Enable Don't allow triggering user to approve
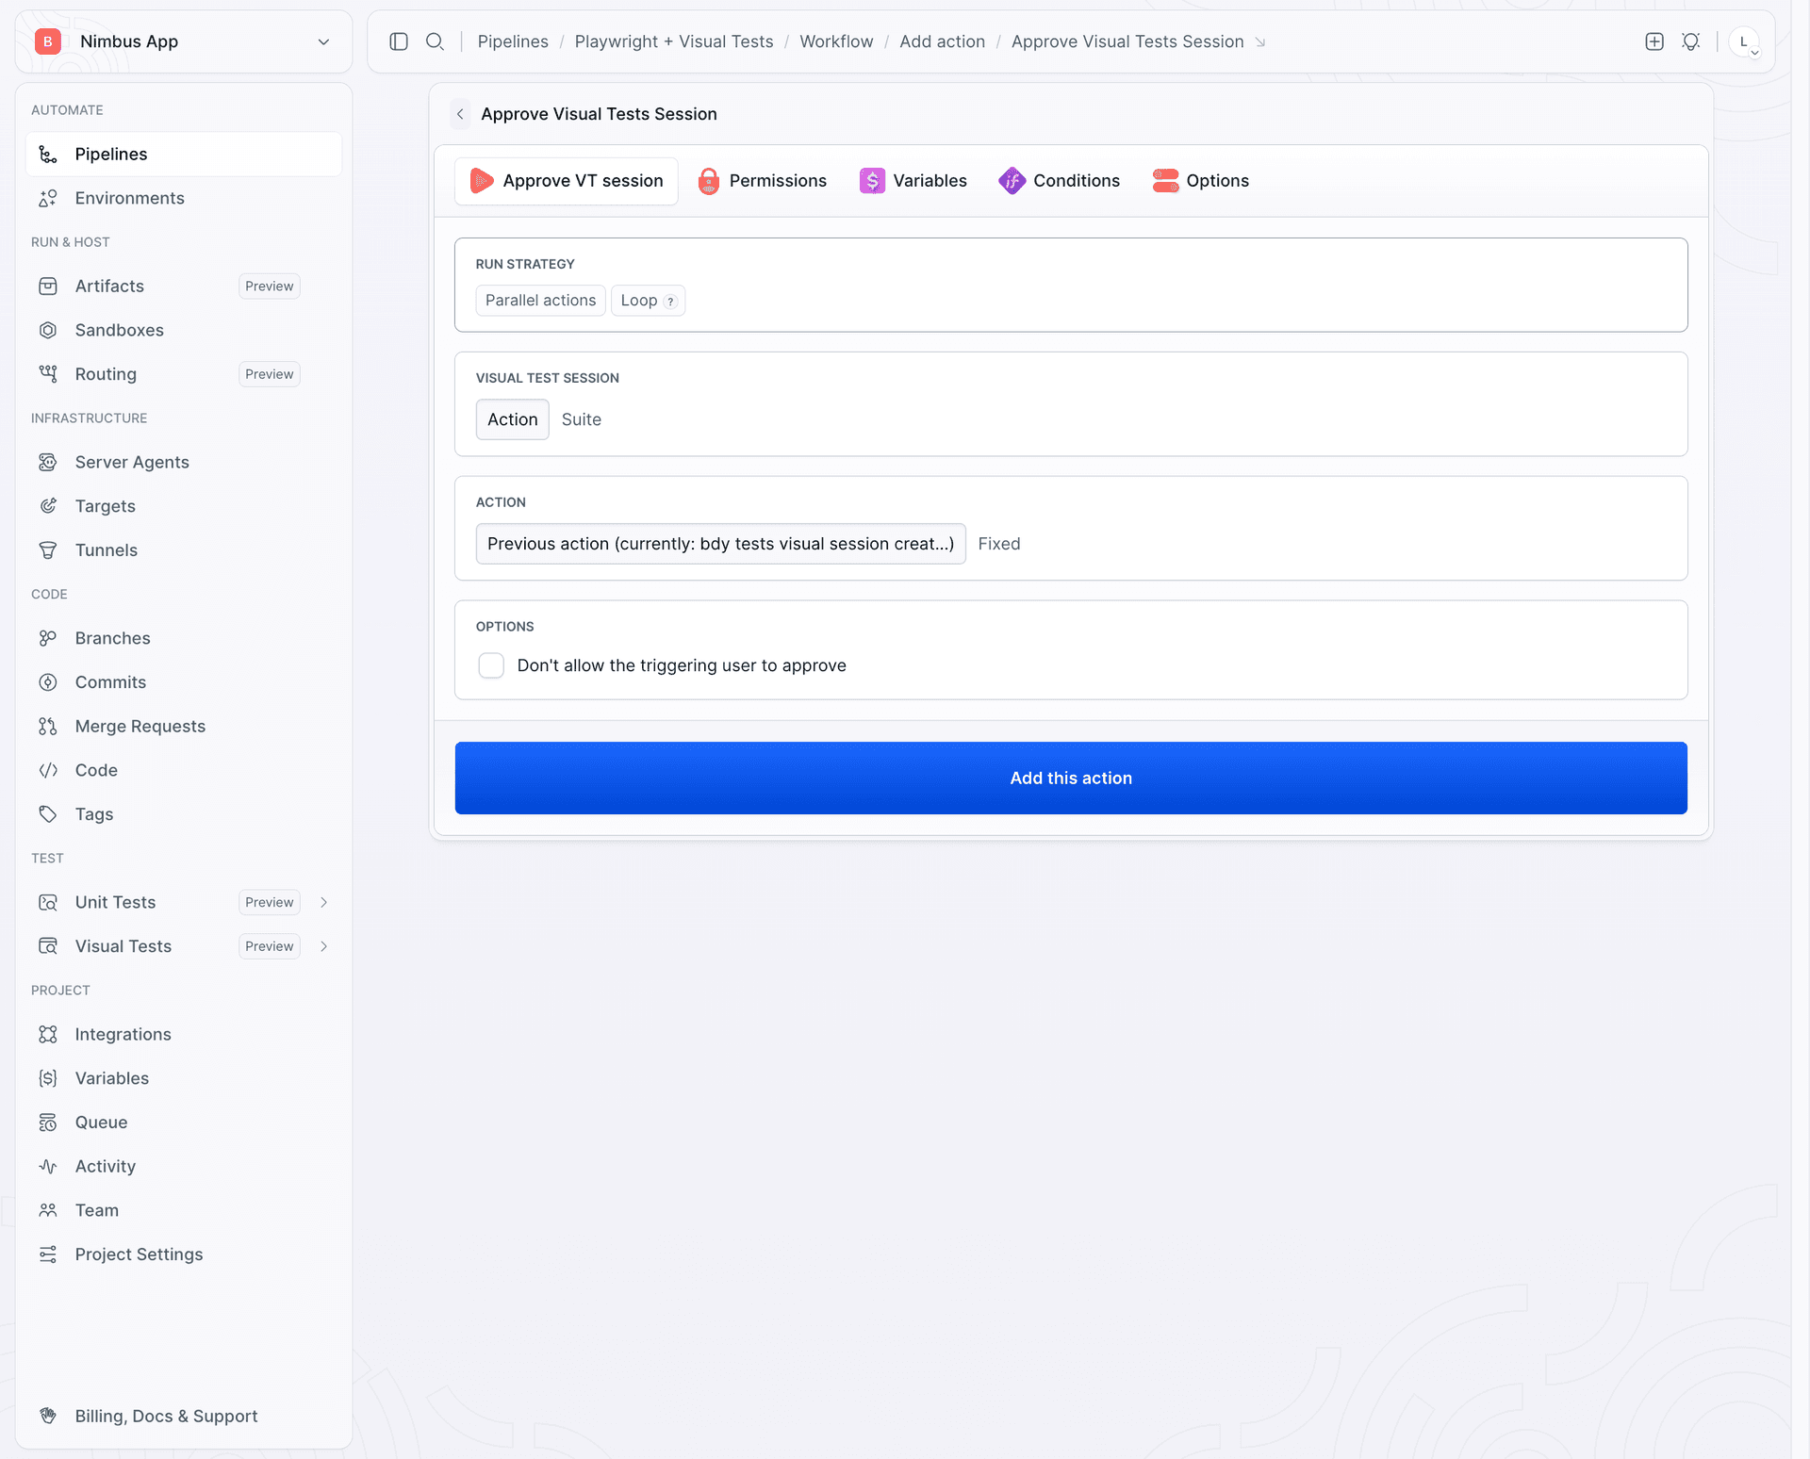1810x1459 pixels. point(491,665)
